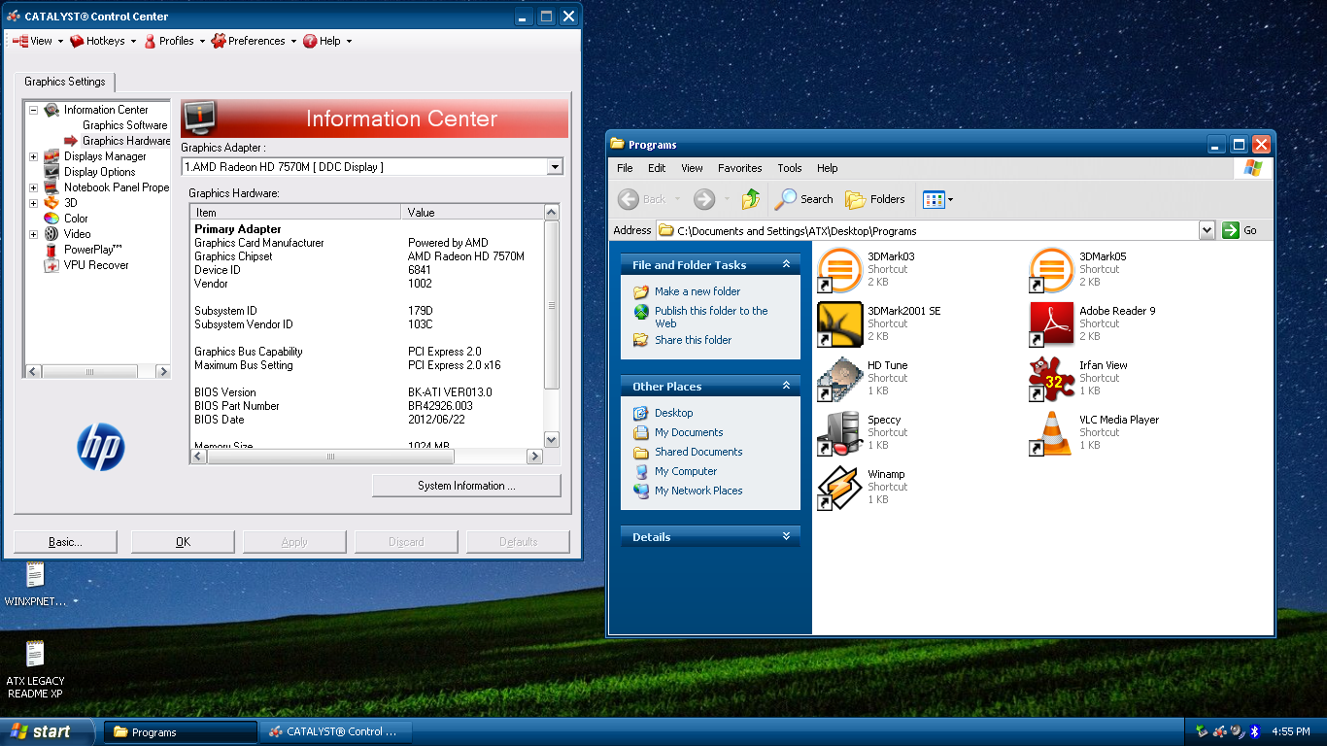Screen dimensions: 1327x746
Task: Click the hardware list vertical scrollbar down arrow
Action: 552,440
